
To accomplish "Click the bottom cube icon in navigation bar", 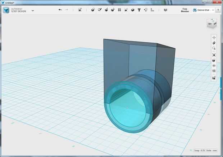I will tap(214, 78).
